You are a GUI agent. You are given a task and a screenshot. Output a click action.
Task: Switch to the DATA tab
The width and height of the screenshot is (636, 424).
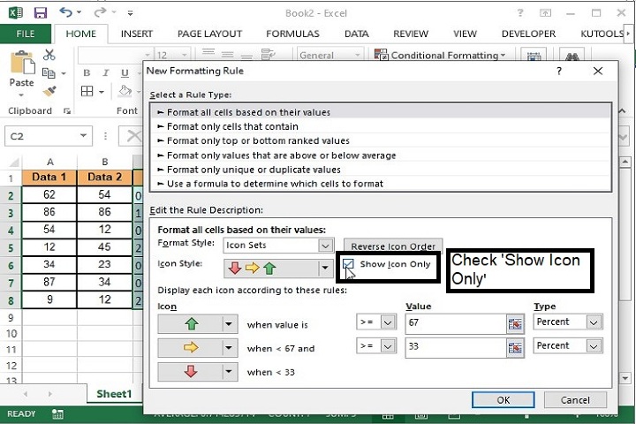[357, 34]
